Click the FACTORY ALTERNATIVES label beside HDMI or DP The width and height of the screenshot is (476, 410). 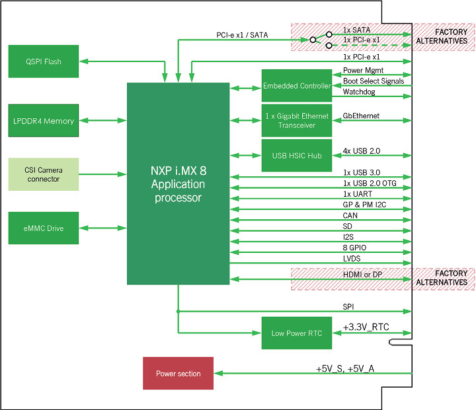pos(441,278)
